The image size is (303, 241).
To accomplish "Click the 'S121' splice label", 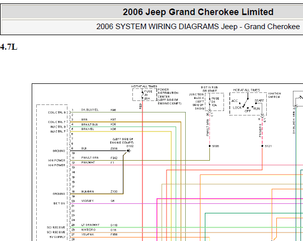I will (268, 146).
